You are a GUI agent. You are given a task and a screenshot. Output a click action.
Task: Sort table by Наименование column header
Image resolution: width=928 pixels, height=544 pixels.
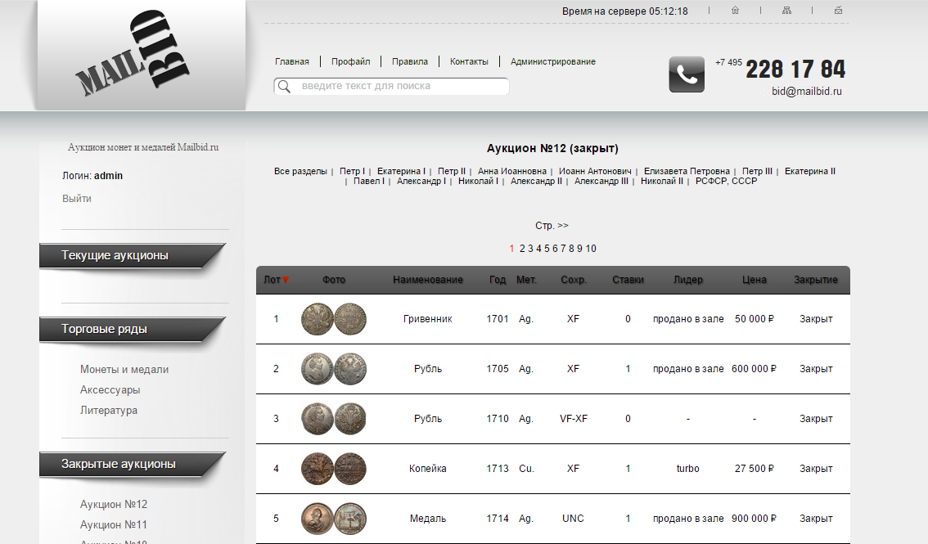pos(427,280)
